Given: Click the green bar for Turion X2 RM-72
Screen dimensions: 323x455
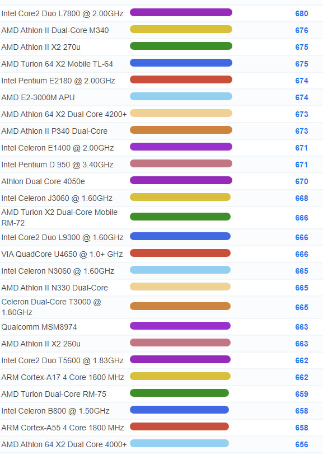Looking at the screenshot, I should click(x=180, y=217).
